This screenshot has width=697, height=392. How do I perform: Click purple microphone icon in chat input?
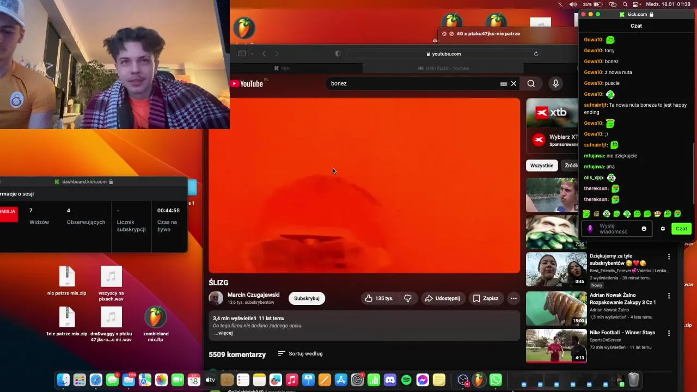[590, 229]
